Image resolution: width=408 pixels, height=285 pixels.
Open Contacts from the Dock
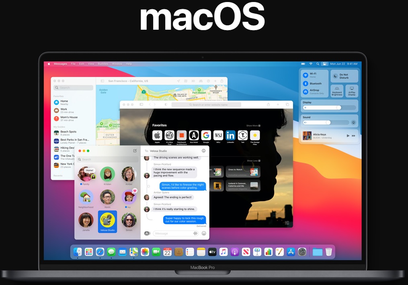[179, 252]
